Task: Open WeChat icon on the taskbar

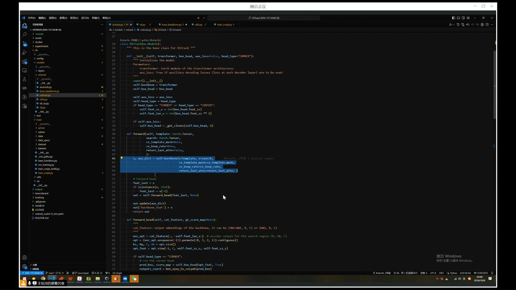Action: pyautogui.click(x=134, y=278)
